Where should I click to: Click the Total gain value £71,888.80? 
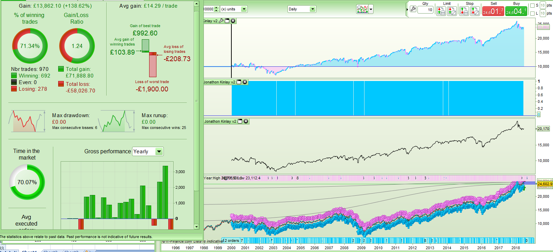click(x=79, y=75)
